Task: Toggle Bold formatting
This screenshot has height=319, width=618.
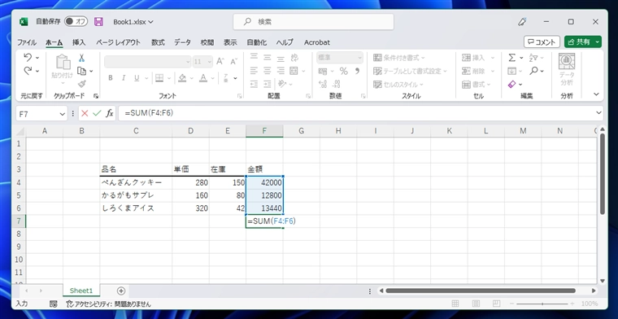Action: coord(111,78)
